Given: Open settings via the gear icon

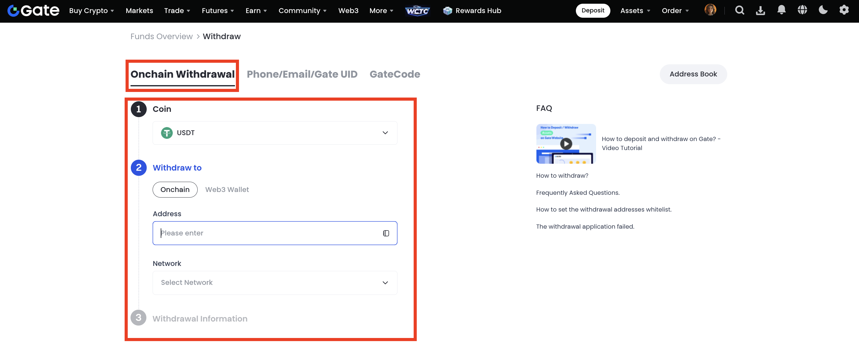Looking at the screenshot, I should click(x=844, y=10).
